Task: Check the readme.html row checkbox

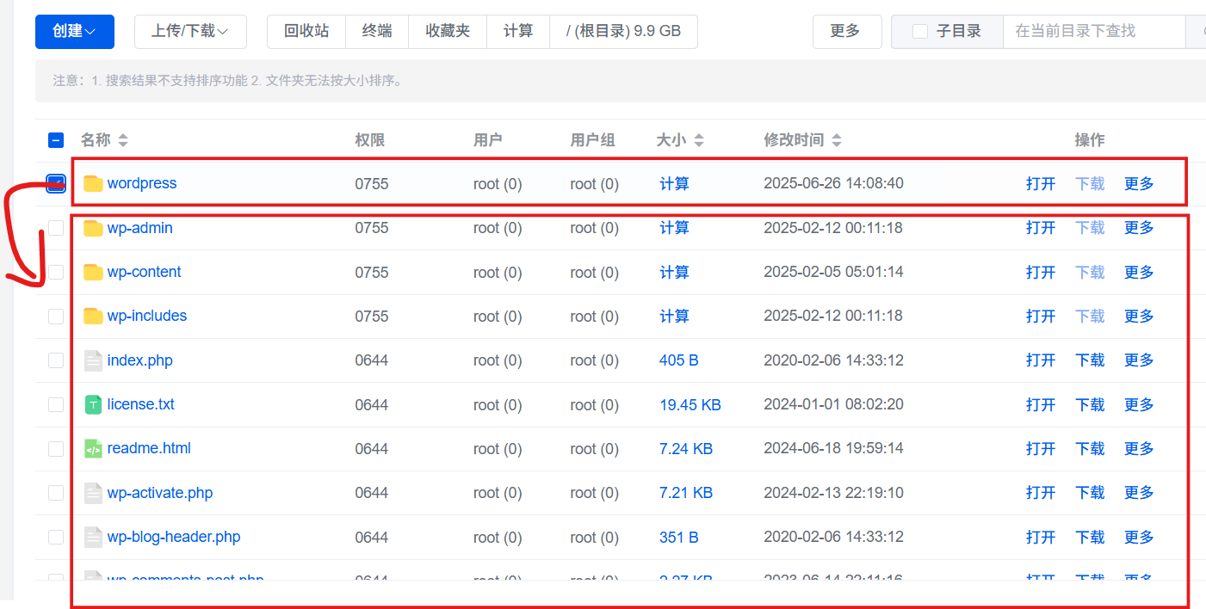Action: 56,449
